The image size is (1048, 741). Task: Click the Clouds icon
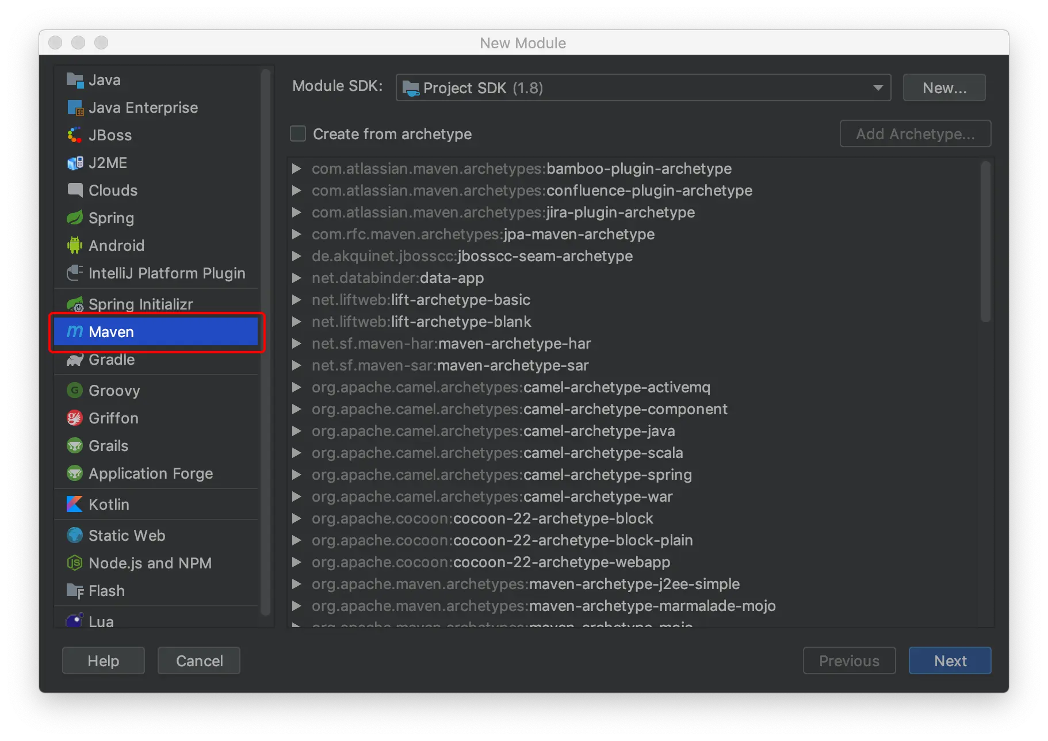[75, 190]
